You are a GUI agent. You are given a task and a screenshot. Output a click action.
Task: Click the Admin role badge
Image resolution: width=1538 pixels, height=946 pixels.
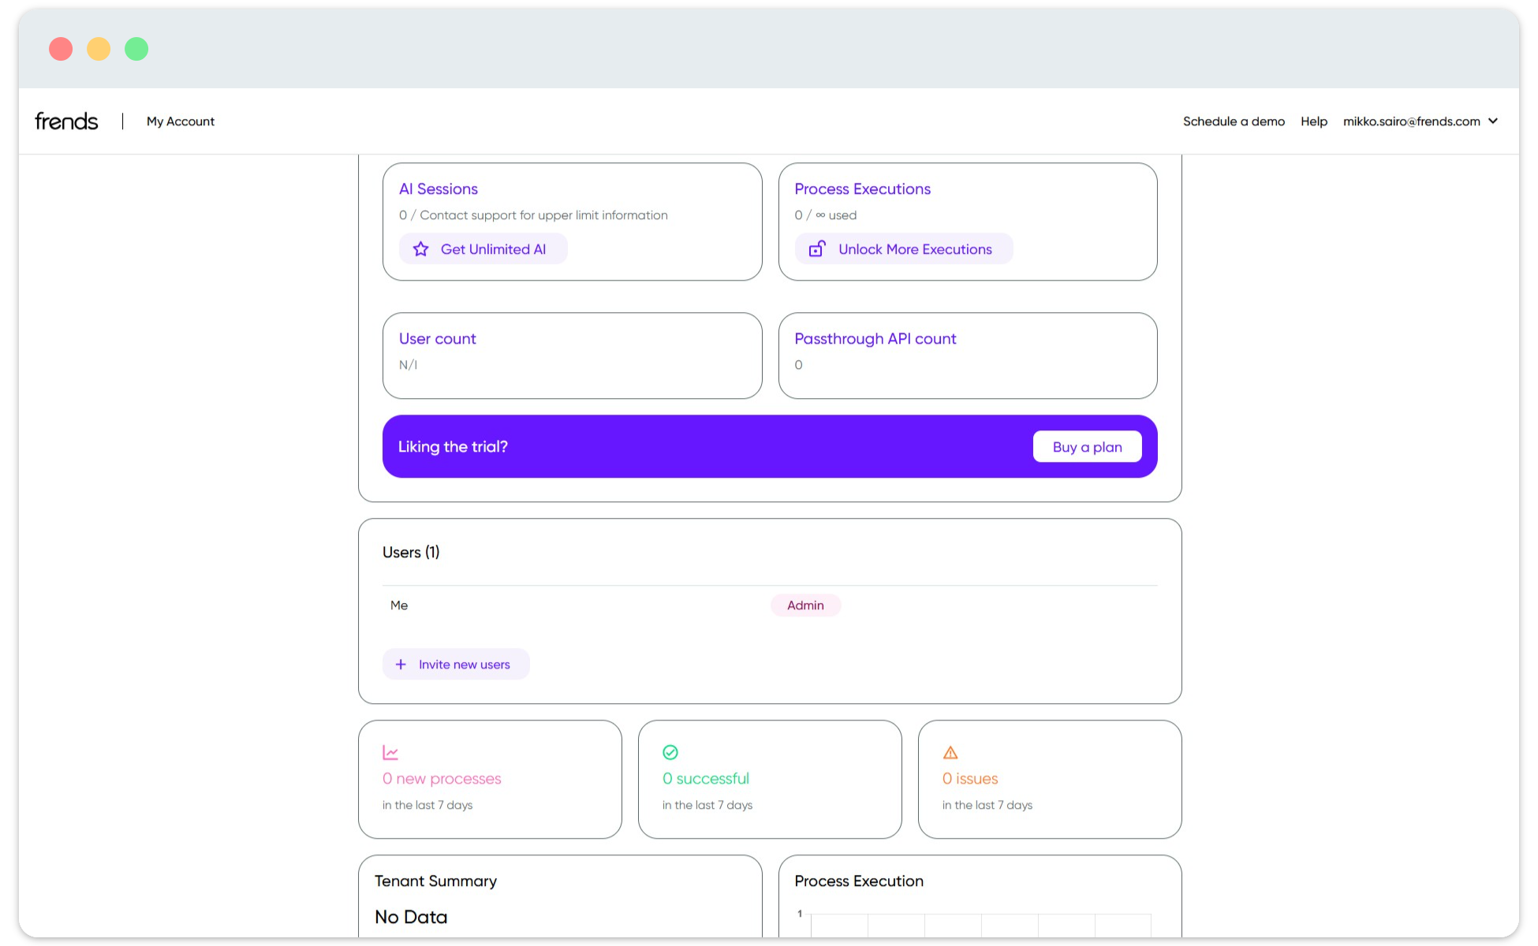coord(805,605)
